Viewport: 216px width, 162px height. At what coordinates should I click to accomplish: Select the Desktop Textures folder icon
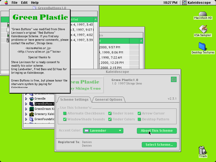point(202,46)
